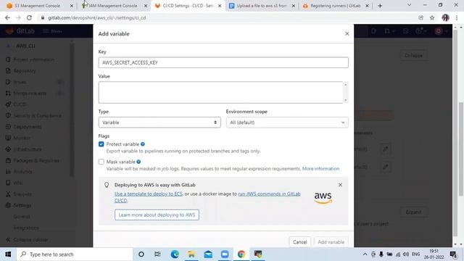Click the GitLab logo
This screenshot has width=464, height=261.
9,31
